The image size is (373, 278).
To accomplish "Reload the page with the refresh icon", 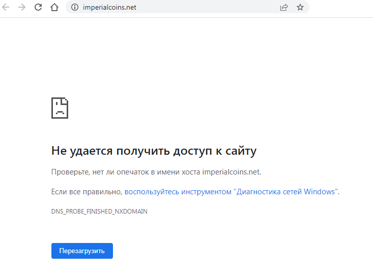I will tap(38, 7).
